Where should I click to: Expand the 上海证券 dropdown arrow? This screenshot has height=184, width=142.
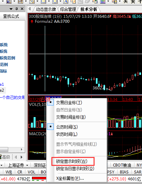click(27, 165)
